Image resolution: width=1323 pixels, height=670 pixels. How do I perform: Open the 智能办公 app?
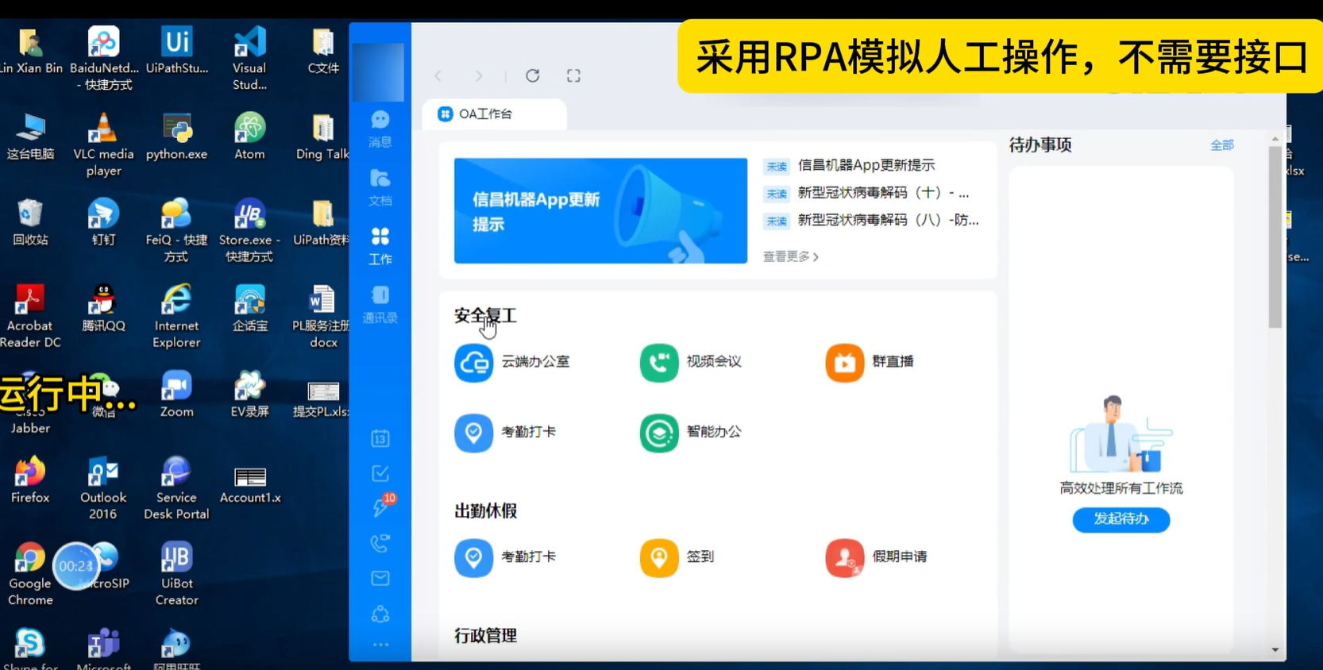point(691,433)
